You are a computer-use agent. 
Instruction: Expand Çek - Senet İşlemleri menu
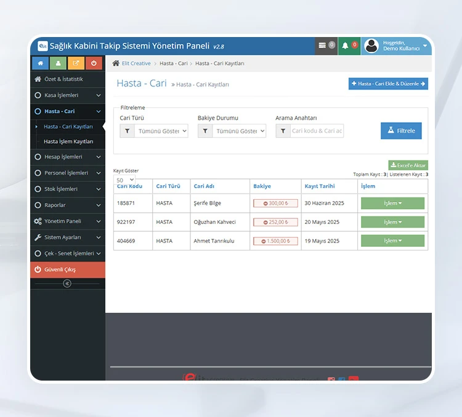[x=68, y=254]
